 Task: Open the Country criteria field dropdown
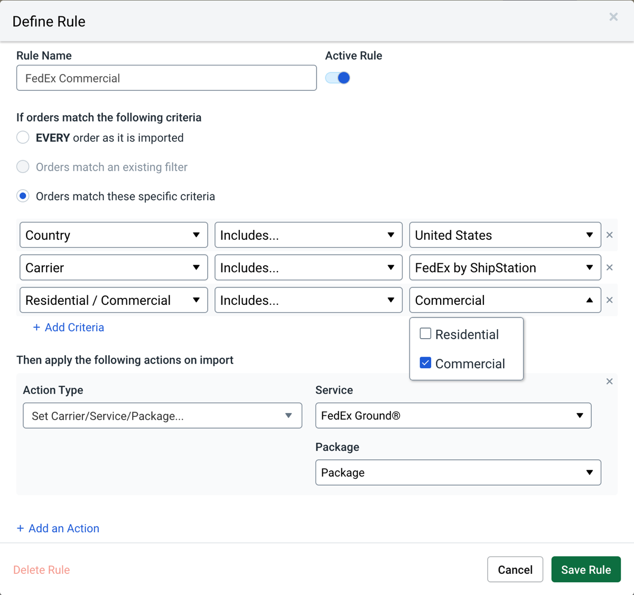click(114, 235)
